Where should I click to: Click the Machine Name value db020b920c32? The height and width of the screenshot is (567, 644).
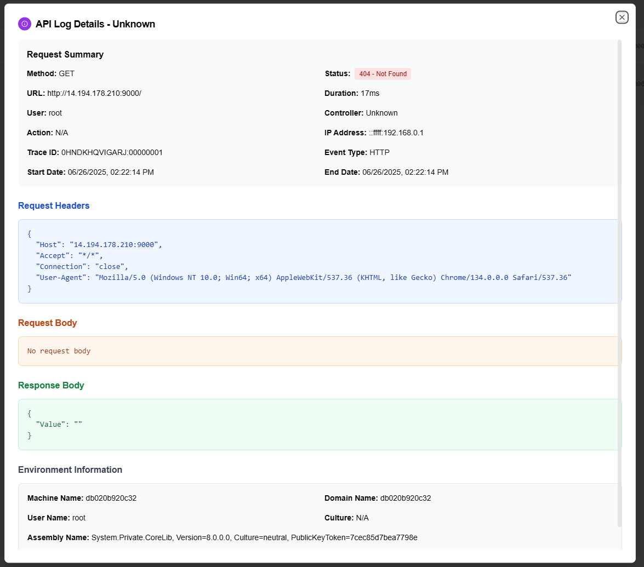111,499
